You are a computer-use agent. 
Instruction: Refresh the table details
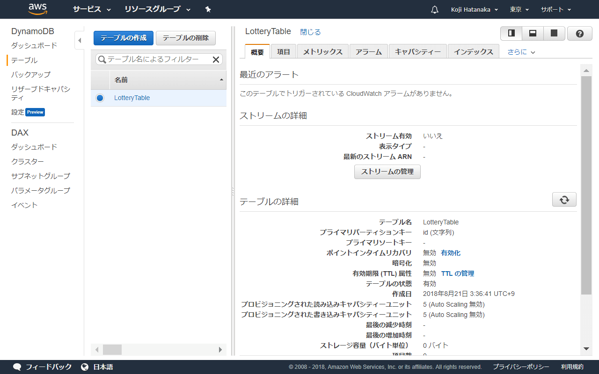tap(564, 199)
